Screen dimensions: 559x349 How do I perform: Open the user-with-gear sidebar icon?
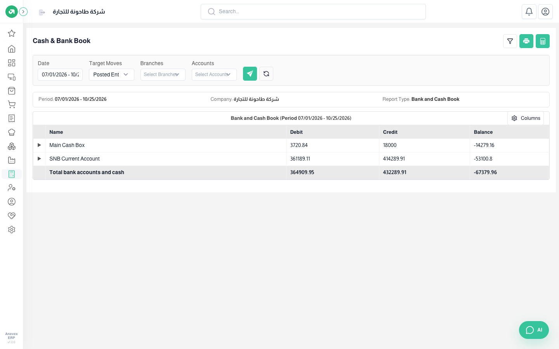[x=12, y=188]
